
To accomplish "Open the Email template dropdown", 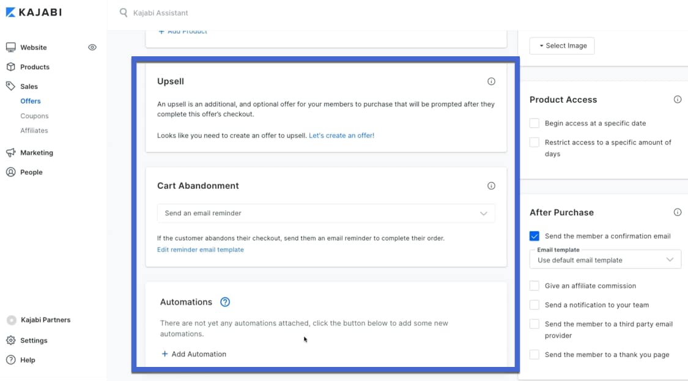I will tap(605, 260).
